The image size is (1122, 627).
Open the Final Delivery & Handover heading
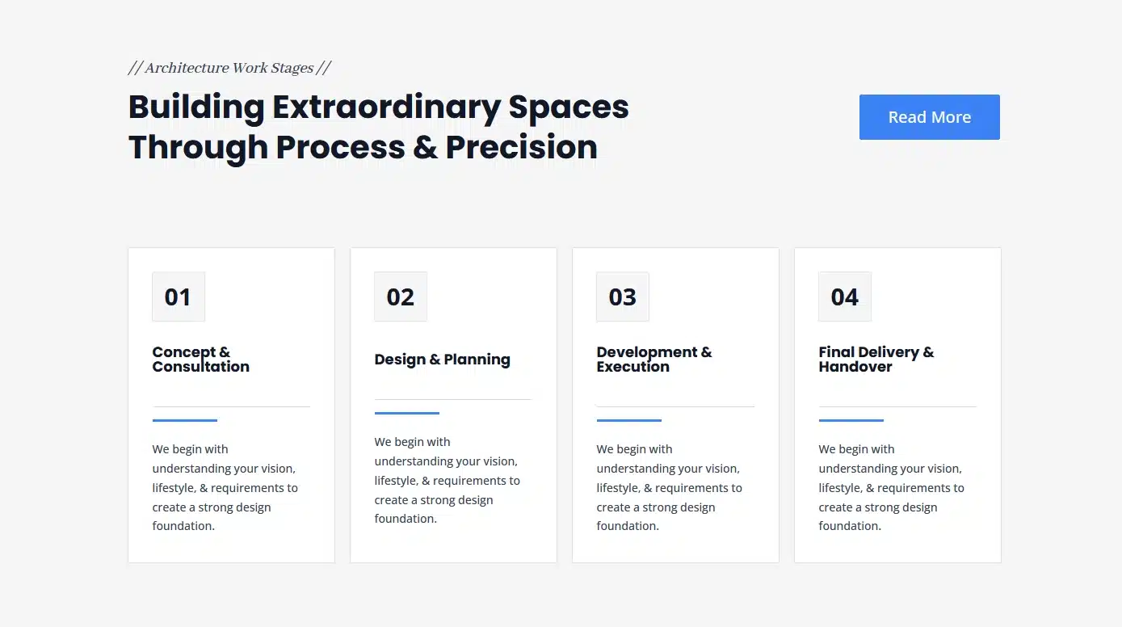click(x=876, y=360)
